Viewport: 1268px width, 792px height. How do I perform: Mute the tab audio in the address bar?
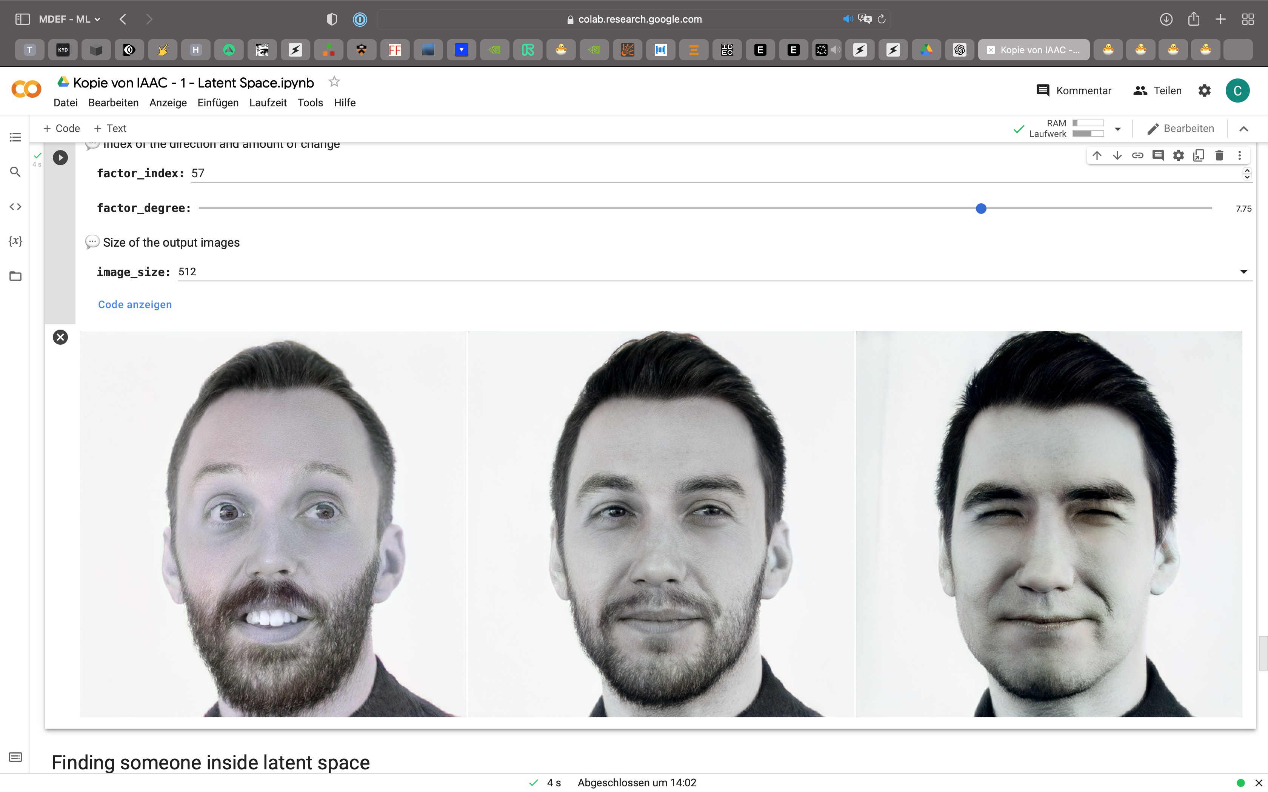pyautogui.click(x=847, y=19)
